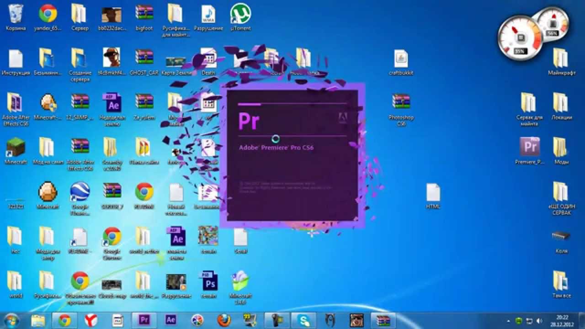Screen dimensions: 585x329
Task: Click the Premiere Pro CS6 splash screen
Action: click(x=292, y=155)
